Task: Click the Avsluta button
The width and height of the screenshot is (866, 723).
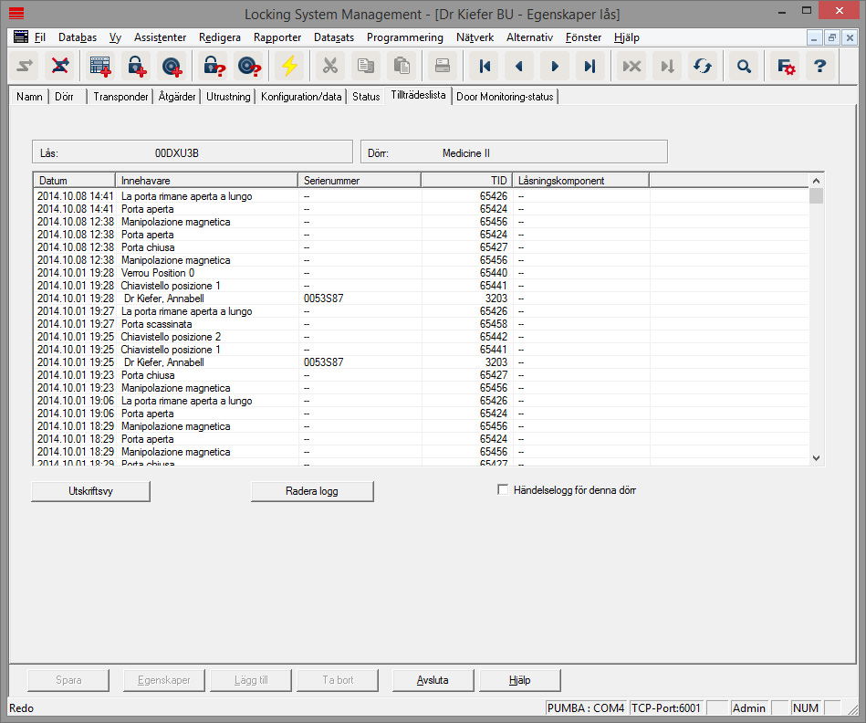Action: tap(433, 680)
